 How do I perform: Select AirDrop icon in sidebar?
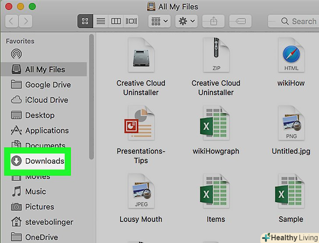click(x=17, y=54)
